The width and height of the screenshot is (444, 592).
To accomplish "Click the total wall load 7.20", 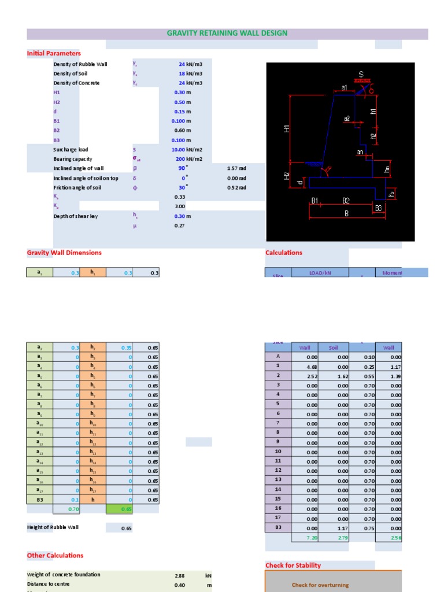I will coord(305,538).
